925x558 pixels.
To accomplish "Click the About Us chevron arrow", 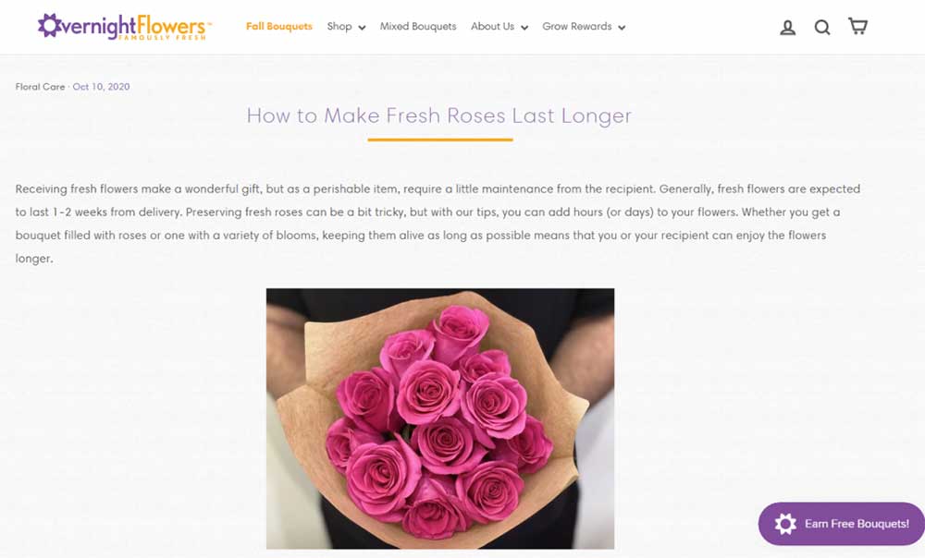I will point(524,28).
